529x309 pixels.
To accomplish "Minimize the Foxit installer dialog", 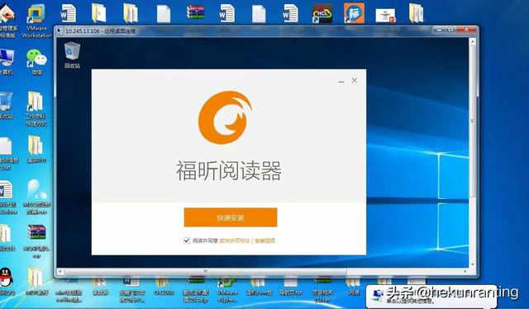I will (x=341, y=81).
